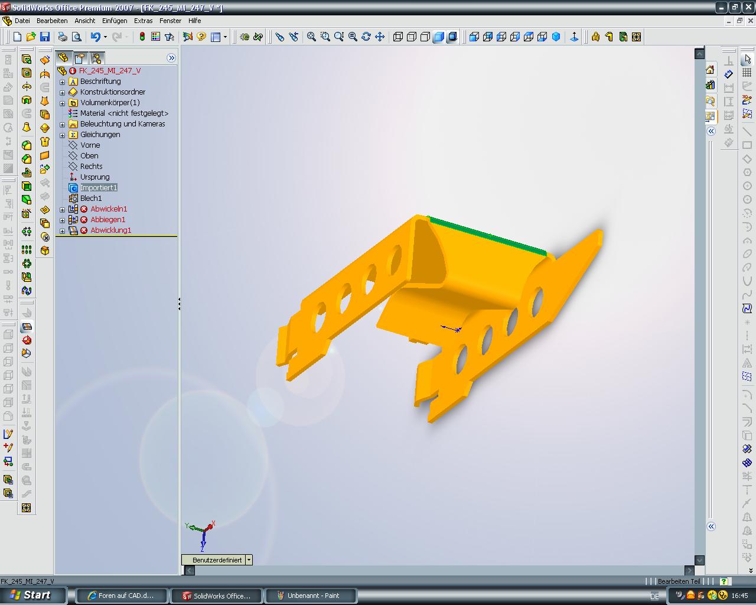Image resolution: width=756 pixels, height=605 pixels.
Task: Toggle Shaded With Edges display mode
Action: pyautogui.click(x=438, y=37)
